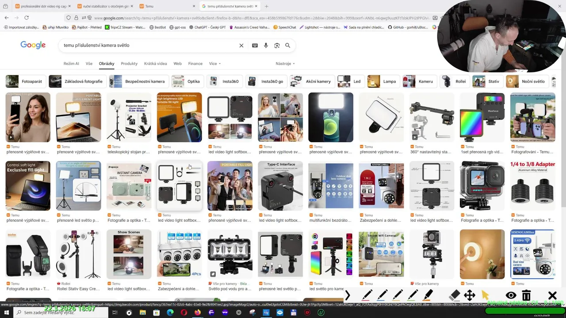
Task: Go back with browser back arrow
Action: [6, 18]
